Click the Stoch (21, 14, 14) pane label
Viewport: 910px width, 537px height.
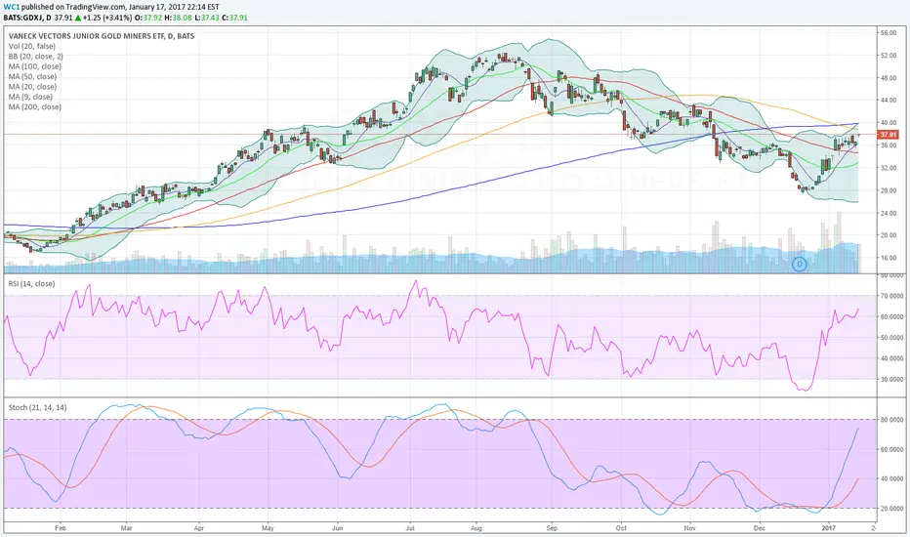(37, 407)
